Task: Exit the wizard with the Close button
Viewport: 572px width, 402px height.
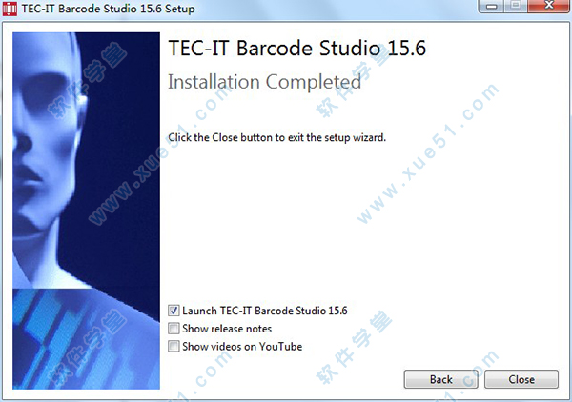Action: click(x=521, y=379)
